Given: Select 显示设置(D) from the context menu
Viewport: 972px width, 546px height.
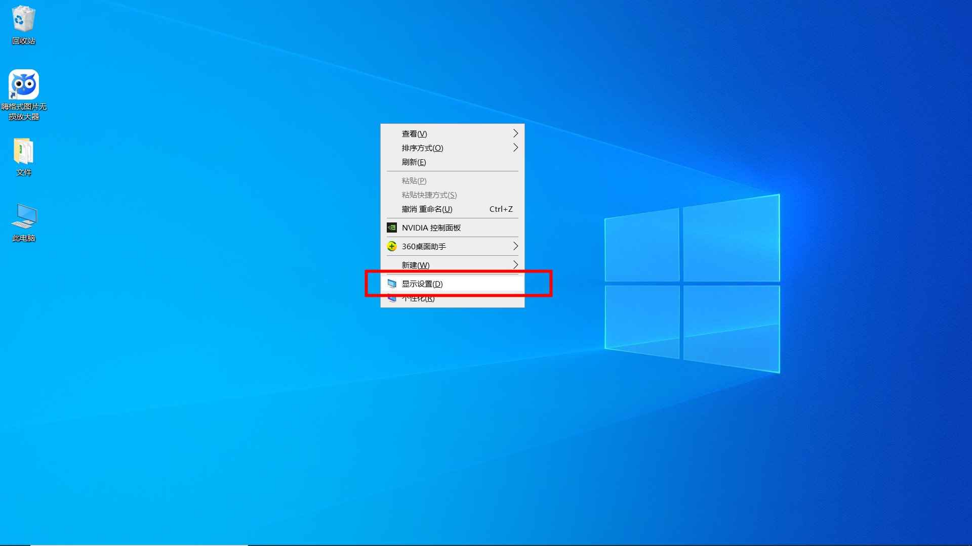Looking at the screenshot, I should 422,284.
